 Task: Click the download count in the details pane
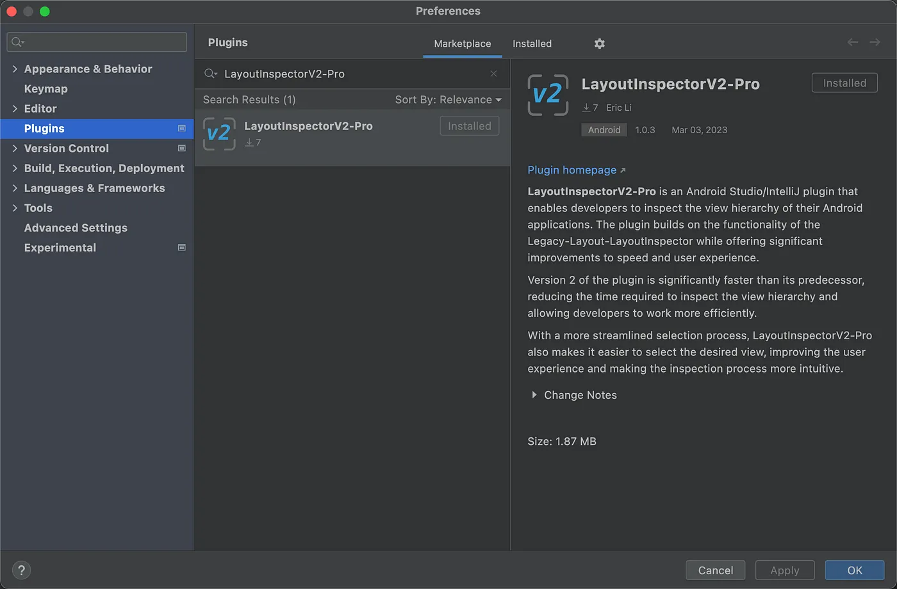click(590, 108)
